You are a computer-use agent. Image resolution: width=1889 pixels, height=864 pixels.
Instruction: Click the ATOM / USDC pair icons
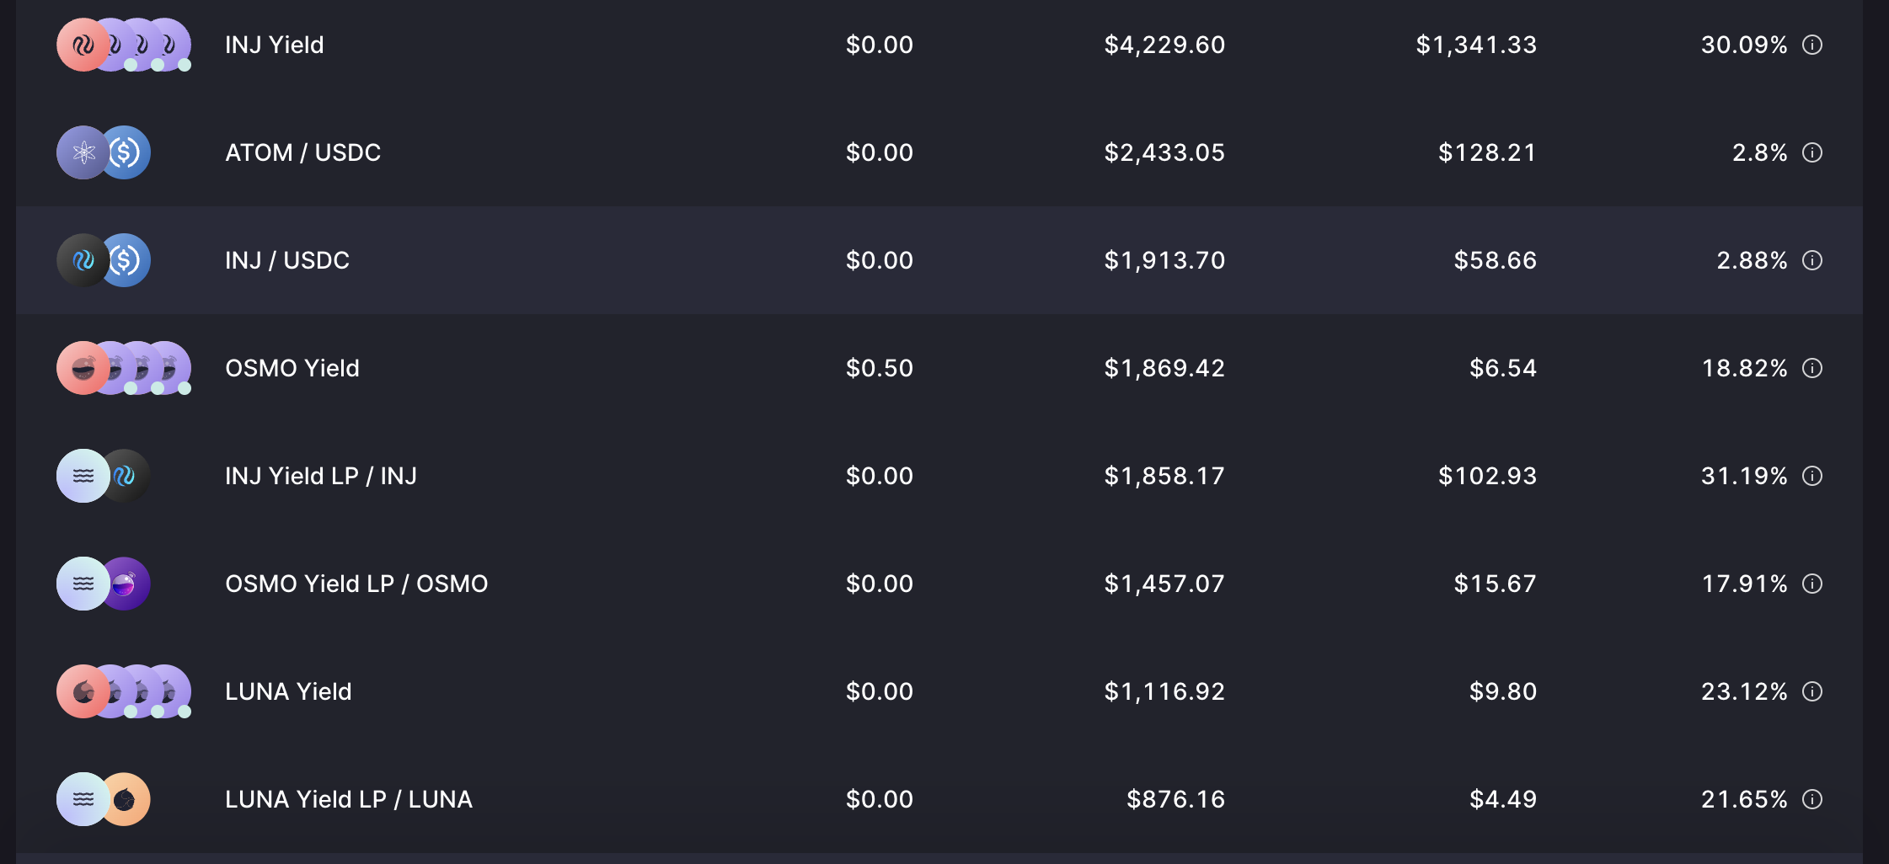[x=104, y=152]
